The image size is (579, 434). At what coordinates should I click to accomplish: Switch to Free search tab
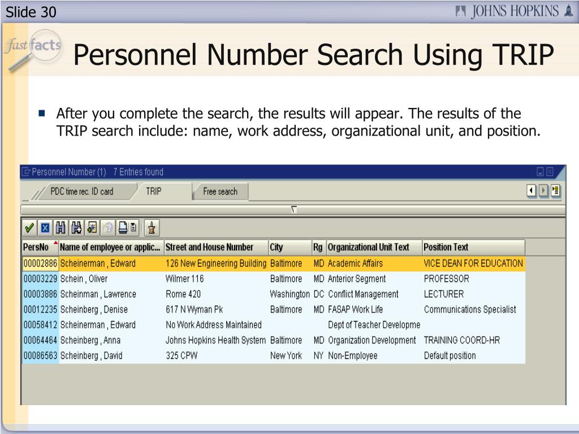point(220,192)
